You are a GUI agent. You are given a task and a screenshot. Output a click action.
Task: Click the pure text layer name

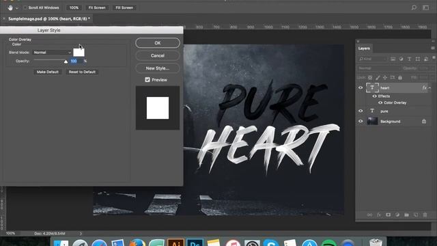point(384,111)
